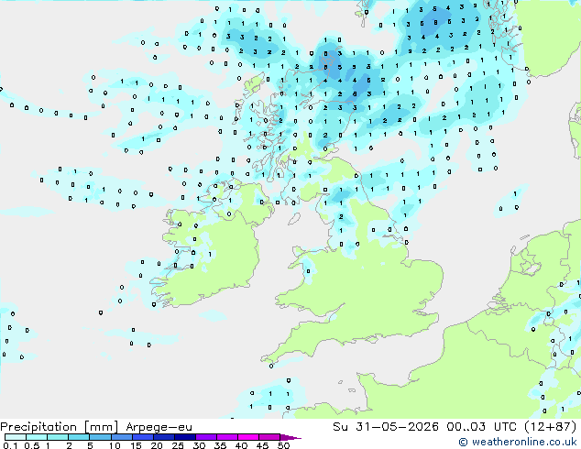Image resolution: width=581 pixels, height=449 pixels.
Task: Click the 25–30 mm navy legend swatch
Action: 184,437
